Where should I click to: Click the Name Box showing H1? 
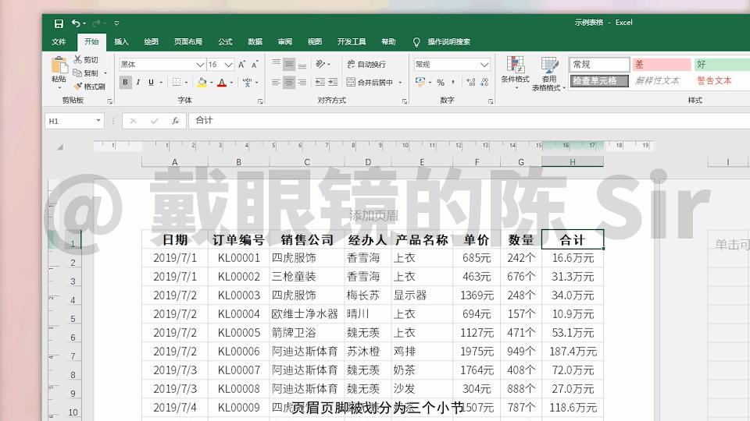74,121
